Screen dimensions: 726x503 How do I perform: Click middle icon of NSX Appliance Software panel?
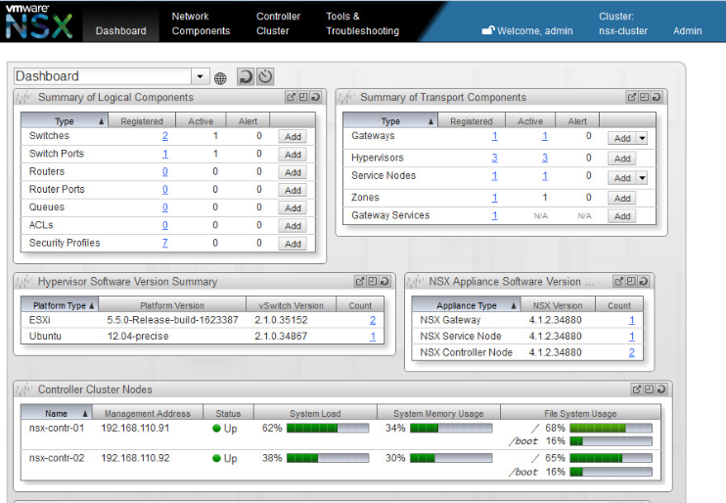click(x=631, y=281)
